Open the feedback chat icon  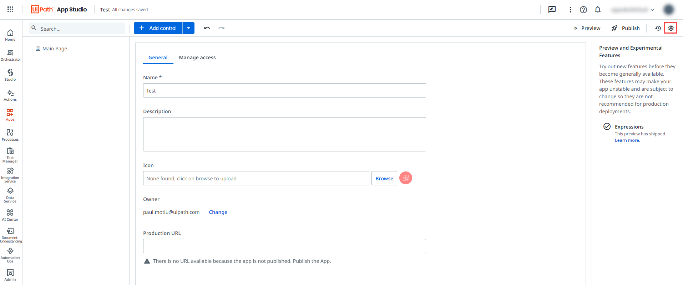click(x=552, y=10)
